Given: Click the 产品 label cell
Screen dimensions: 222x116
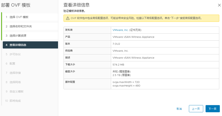Looking at the screenshot, I should (87, 37).
